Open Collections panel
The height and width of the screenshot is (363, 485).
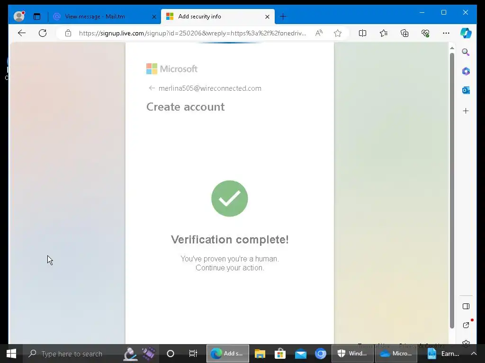coord(404,33)
